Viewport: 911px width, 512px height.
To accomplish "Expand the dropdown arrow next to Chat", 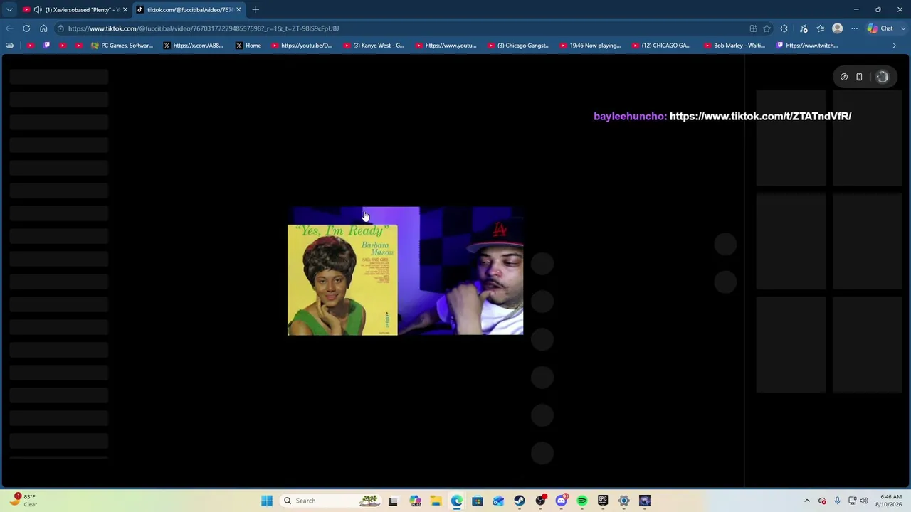I will pyautogui.click(x=902, y=28).
